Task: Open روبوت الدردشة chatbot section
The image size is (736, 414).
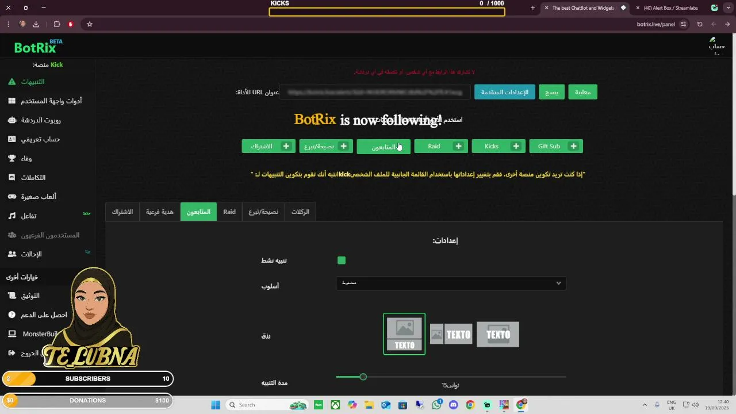Action: click(x=34, y=120)
